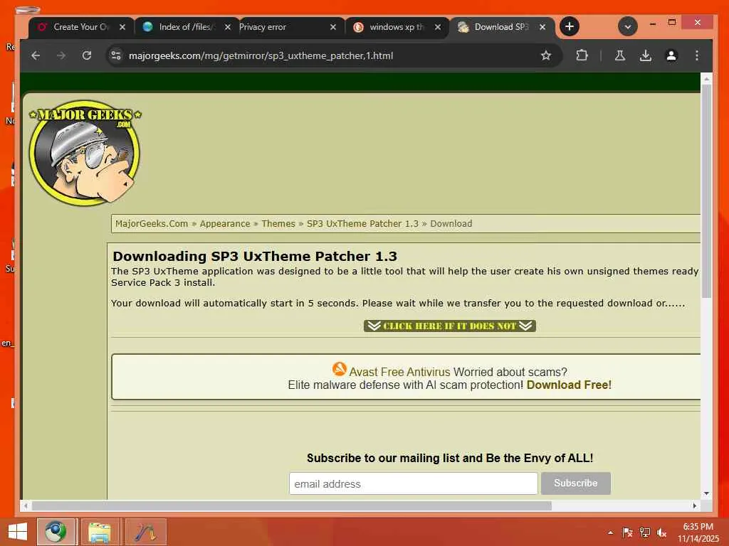Open the Windows Start button
The width and height of the screenshot is (729, 546).
tap(18, 532)
